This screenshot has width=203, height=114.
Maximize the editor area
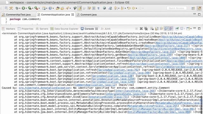[x=199, y=14]
